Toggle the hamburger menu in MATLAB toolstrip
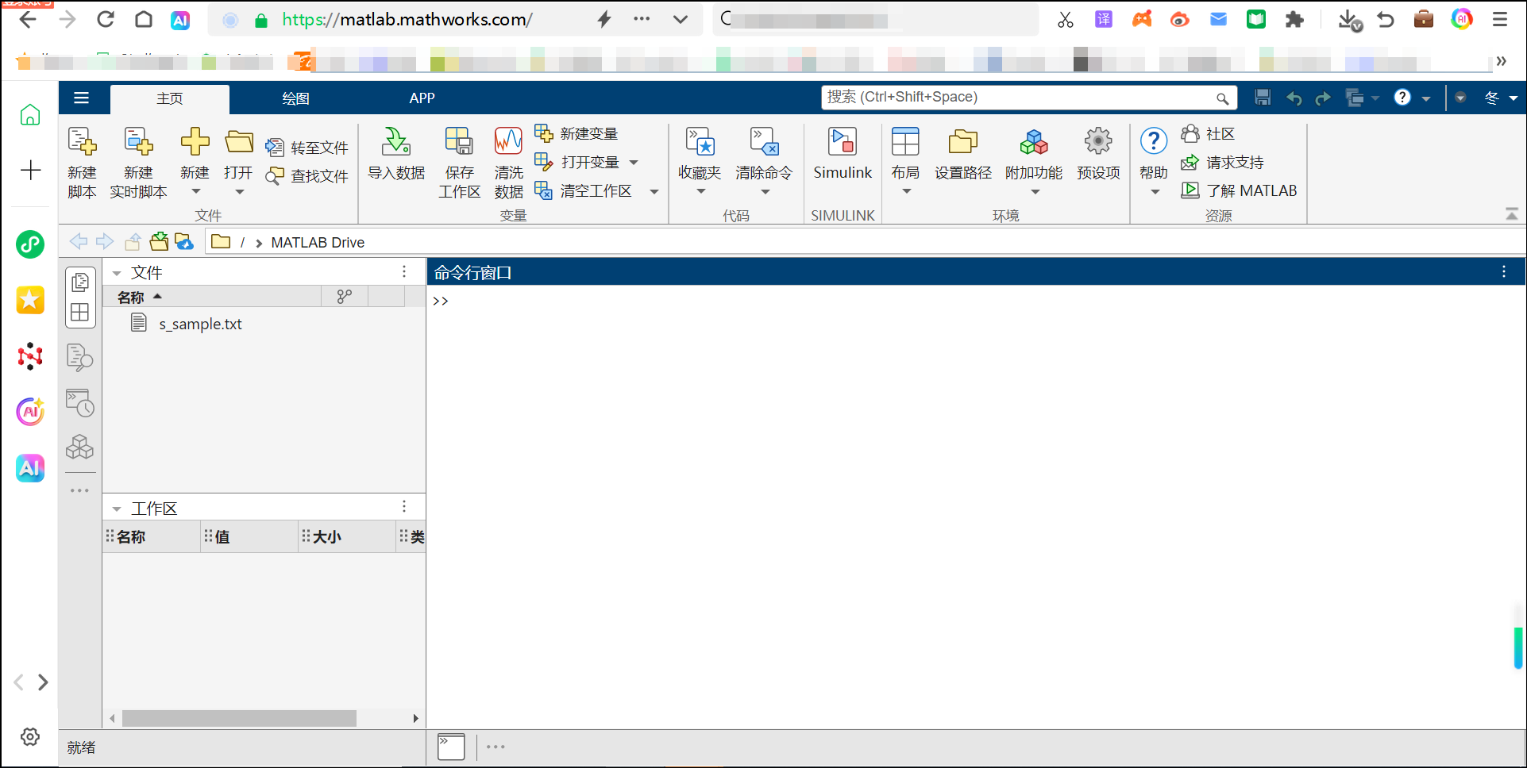The height and width of the screenshot is (768, 1527). [81, 98]
